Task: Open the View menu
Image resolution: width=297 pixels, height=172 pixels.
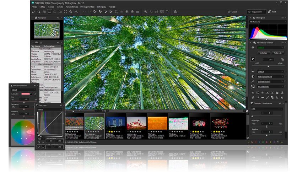Action: 60,7
